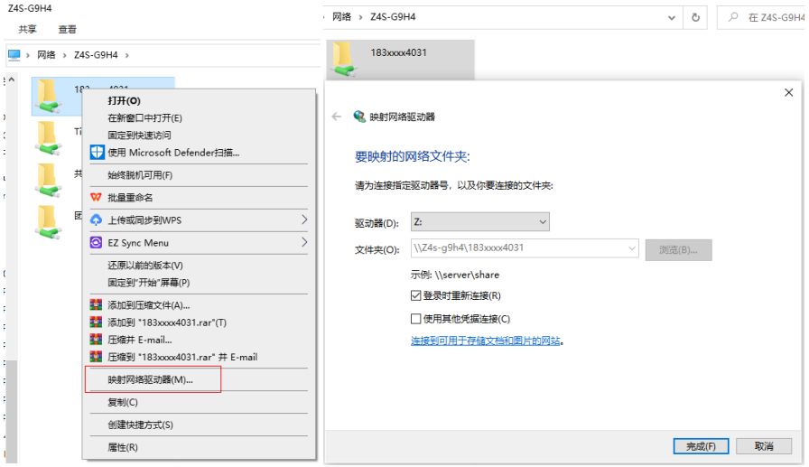Screen dimensions: 809x467
Task: Click the back arrow in map drive dialog
Action: click(x=337, y=117)
